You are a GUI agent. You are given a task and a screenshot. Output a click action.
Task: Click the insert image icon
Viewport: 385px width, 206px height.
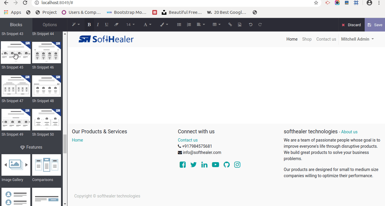[240, 25]
